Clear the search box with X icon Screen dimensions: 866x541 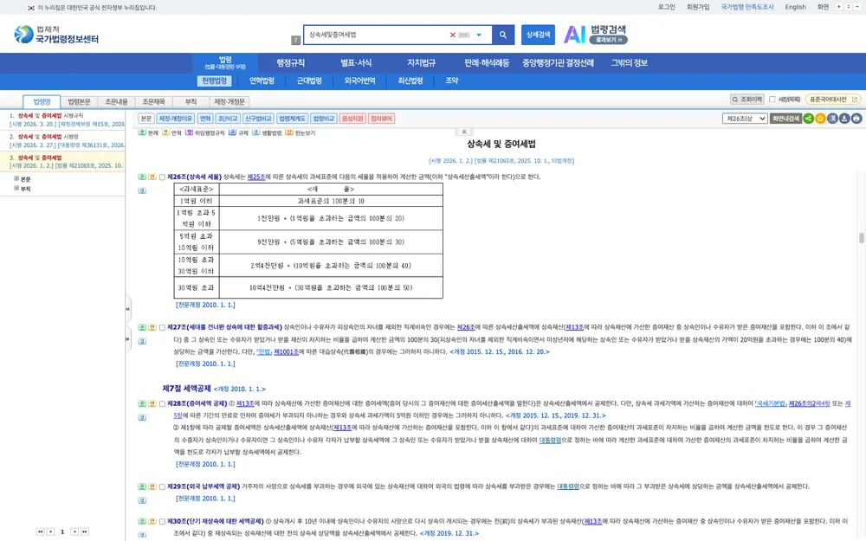click(x=452, y=35)
